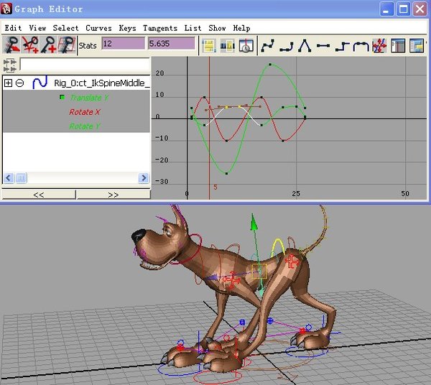Click the outliner scrollbar right arrow
This screenshot has width=431, height=385.
coord(144,178)
